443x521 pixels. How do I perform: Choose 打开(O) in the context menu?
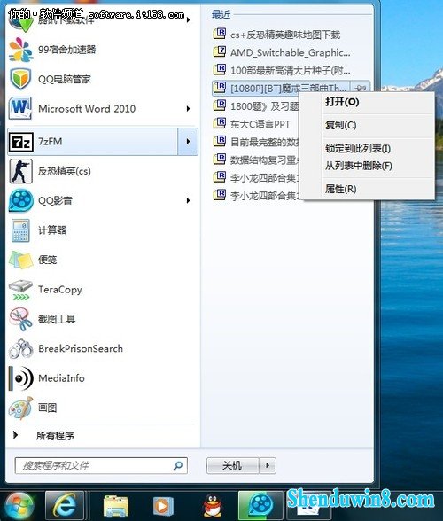point(368,102)
